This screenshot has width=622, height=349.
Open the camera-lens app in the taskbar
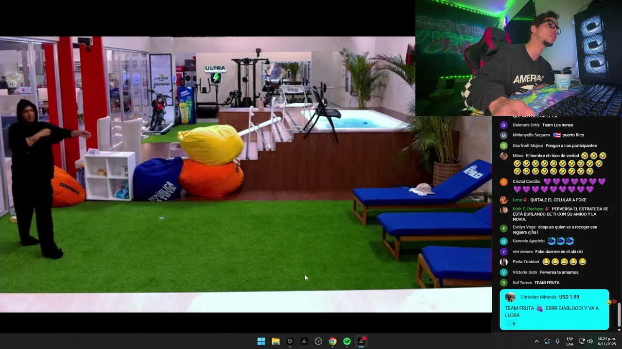(x=290, y=341)
